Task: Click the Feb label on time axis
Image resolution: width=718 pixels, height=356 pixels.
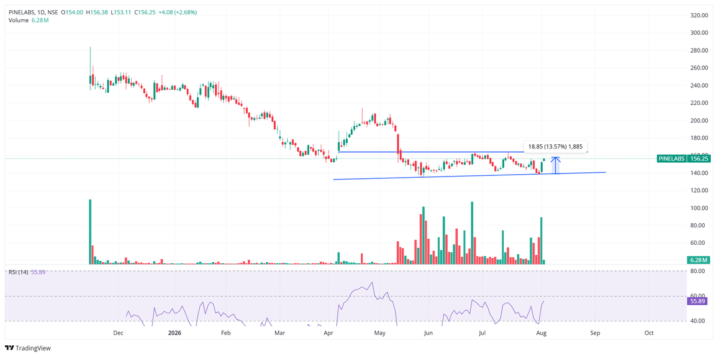Action: tap(226, 332)
